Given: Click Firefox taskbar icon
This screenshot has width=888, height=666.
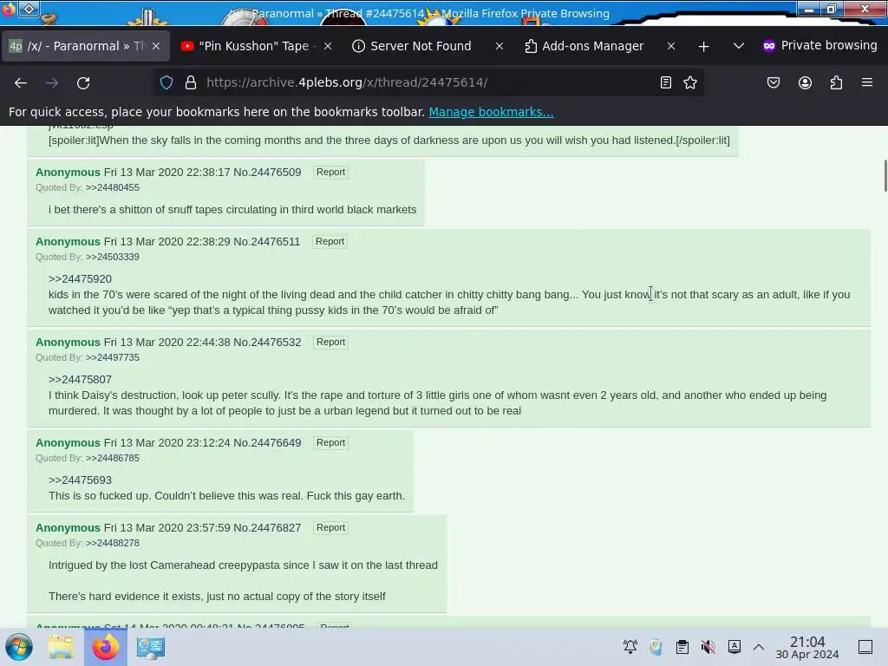Looking at the screenshot, I should click(106, 647).
